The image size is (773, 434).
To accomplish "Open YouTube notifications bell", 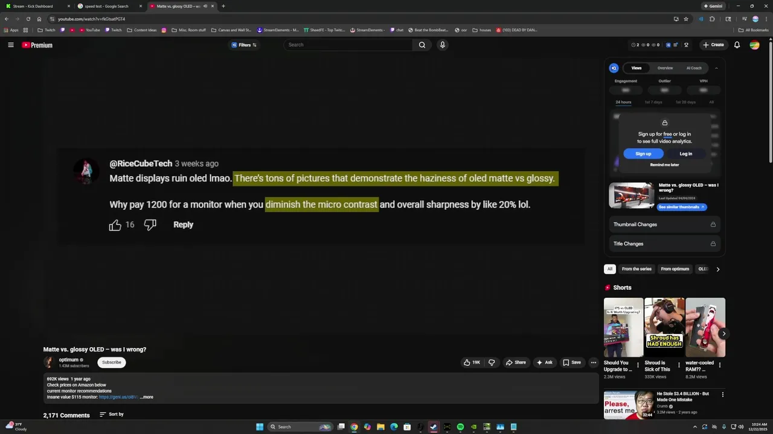I will point(737,45).
